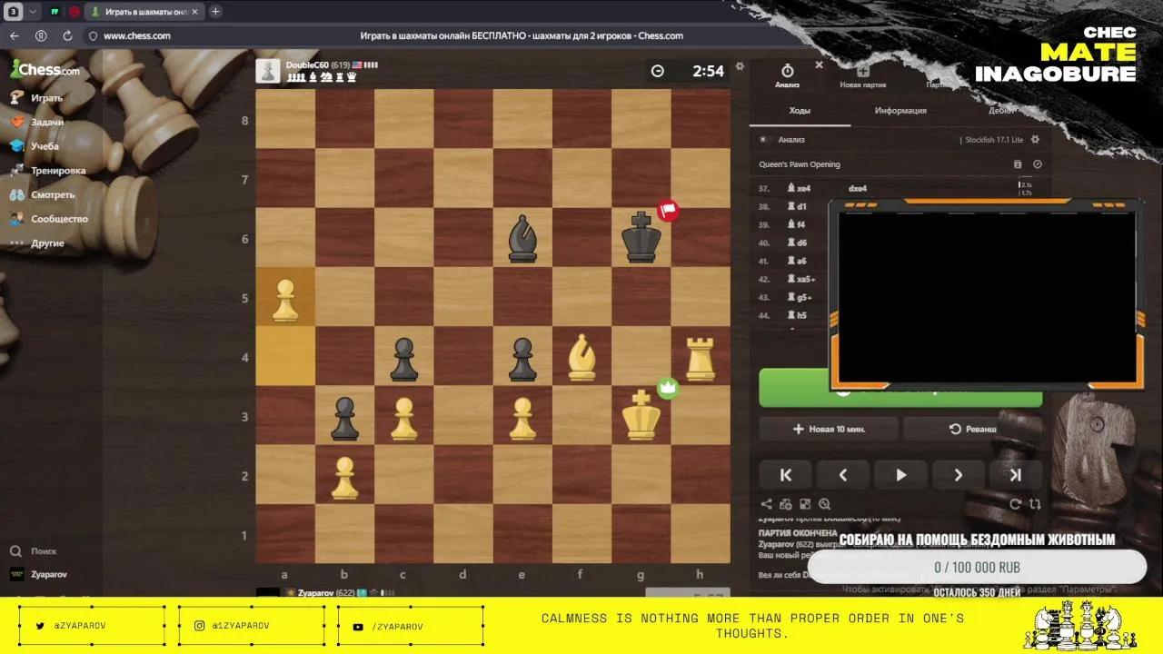
Task: Jump to last move of the game
Action: [x=1015, y=475]
